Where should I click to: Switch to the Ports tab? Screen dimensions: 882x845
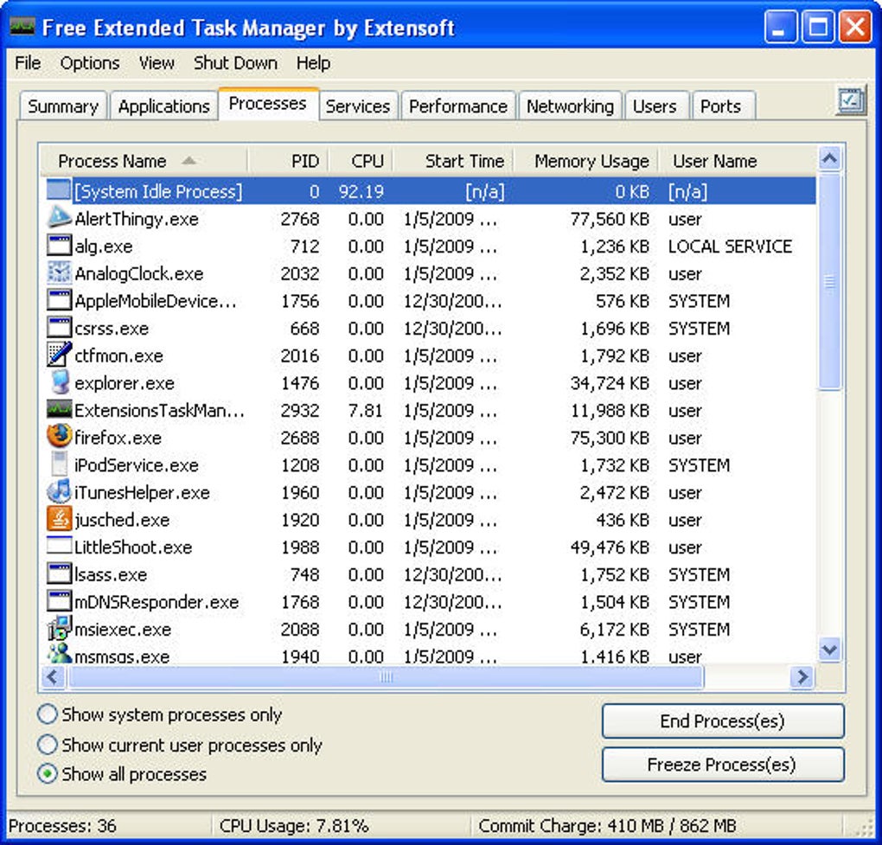pyautogui.click(x=723, y=106)
